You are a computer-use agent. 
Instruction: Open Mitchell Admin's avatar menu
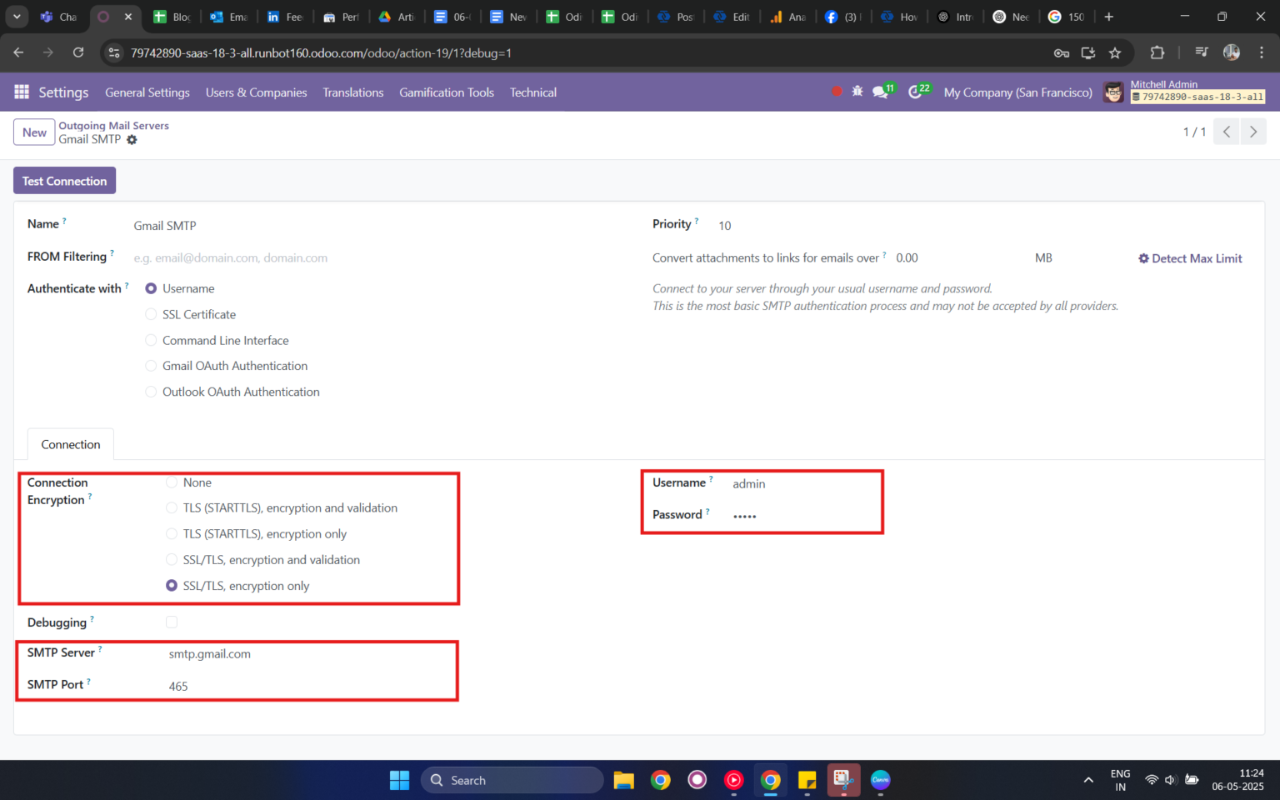[x=1113, y=92]
